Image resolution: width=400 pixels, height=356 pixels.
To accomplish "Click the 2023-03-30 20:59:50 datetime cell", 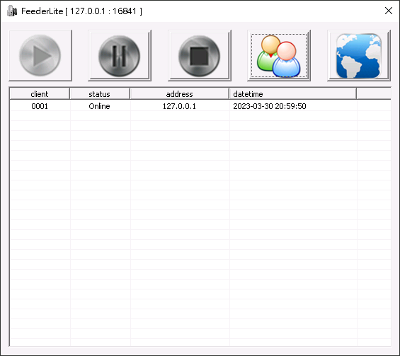I will click(x=270, y=106).
